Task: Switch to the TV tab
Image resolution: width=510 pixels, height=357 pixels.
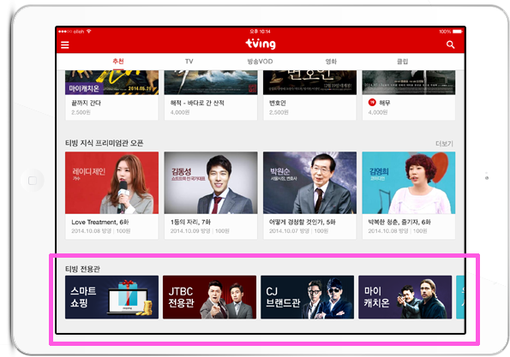Action: coord(189,62)
